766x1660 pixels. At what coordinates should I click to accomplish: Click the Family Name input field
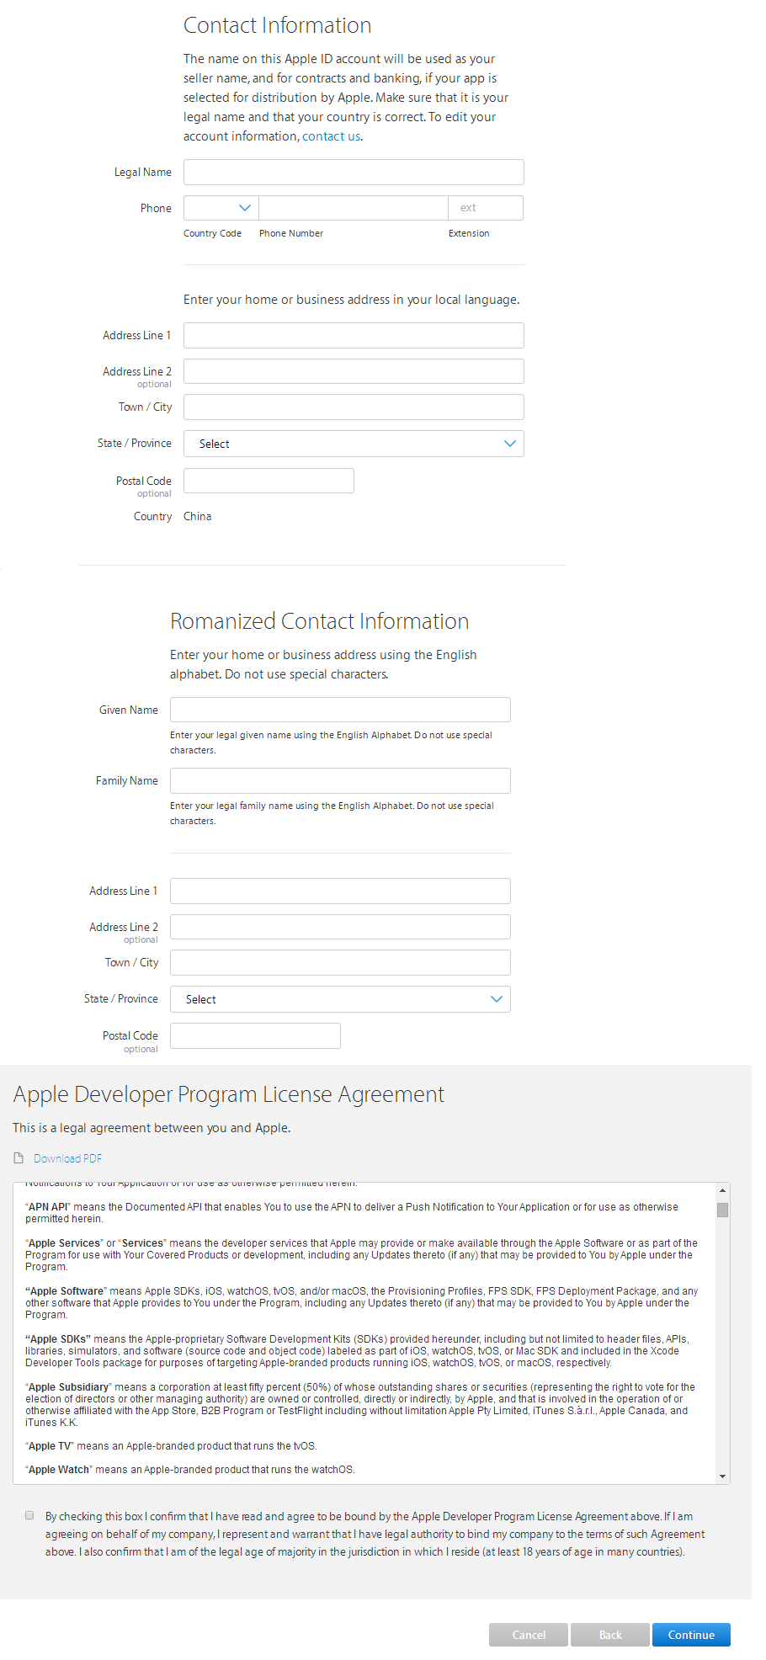pyautogui.click(x=340, y=780)
